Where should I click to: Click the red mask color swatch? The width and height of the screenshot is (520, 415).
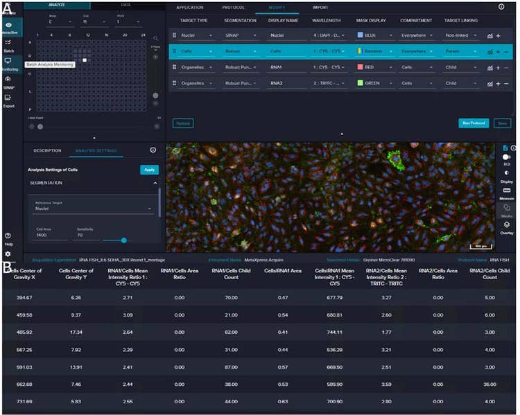tap(360, 67)
